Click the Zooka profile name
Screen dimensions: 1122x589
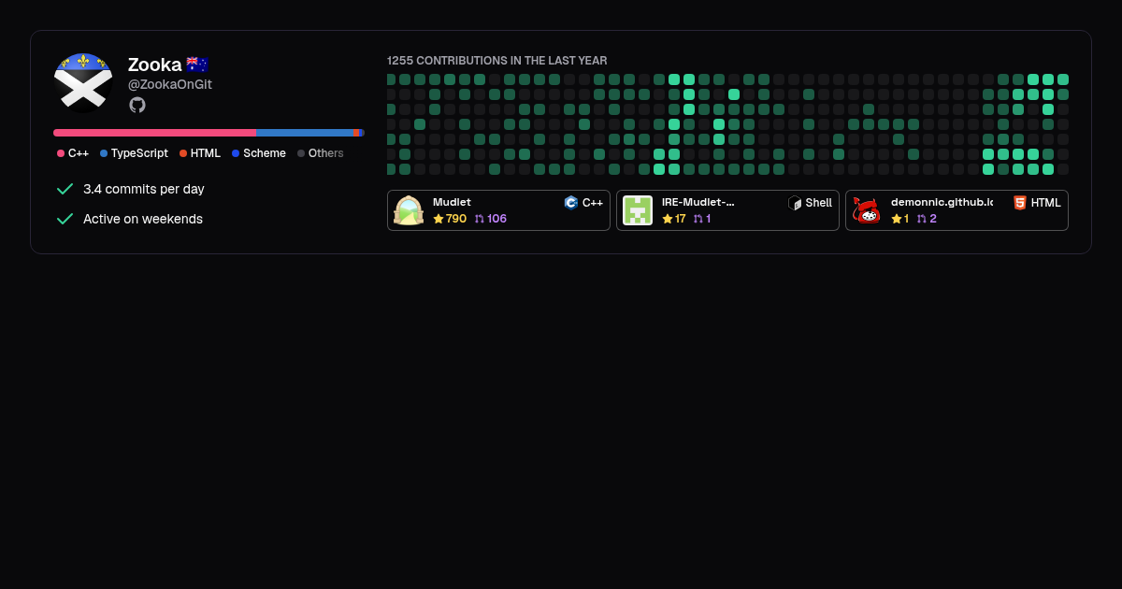(155, 65)
